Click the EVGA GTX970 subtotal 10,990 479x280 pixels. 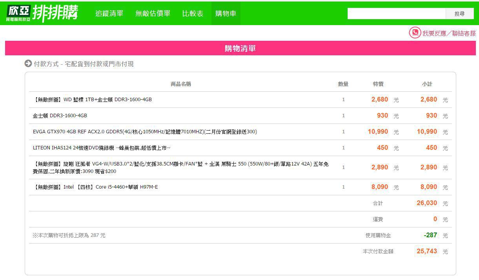click(x=427, y=132)
